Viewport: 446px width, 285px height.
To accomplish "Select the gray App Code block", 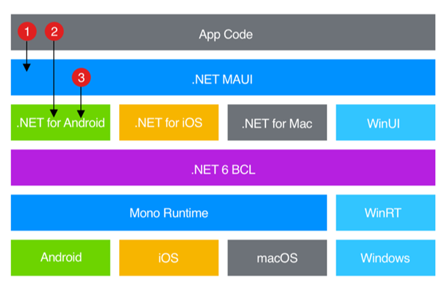I will pos(223,34).
